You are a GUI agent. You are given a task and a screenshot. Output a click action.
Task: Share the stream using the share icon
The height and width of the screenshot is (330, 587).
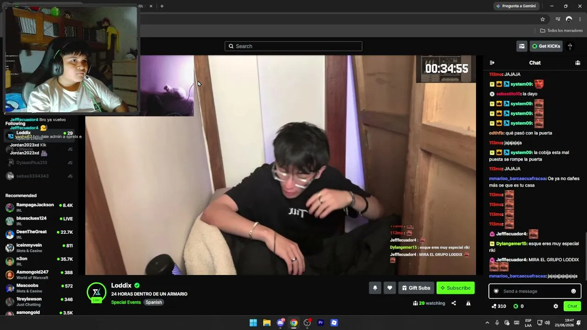[x=454, y=303]
